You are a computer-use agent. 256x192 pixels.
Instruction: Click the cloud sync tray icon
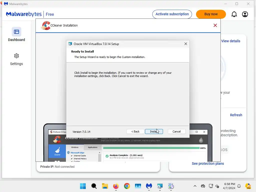coord(203,186)
